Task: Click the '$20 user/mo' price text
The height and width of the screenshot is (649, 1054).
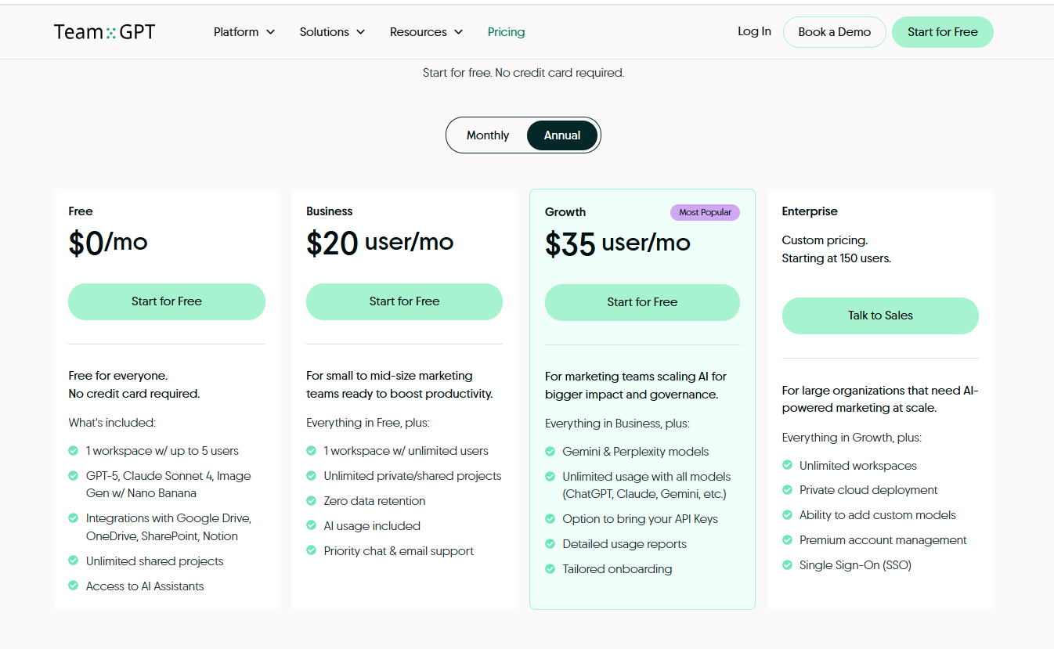Action: coord(380,243)
